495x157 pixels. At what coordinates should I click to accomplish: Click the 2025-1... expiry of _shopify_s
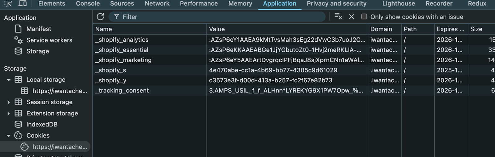pos(450,70)
